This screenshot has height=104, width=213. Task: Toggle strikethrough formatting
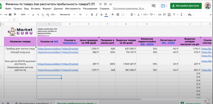point(101,15)
